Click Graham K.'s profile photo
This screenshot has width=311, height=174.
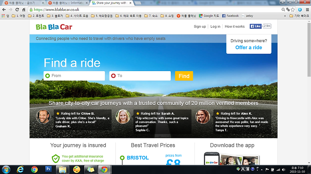(43, 117)
